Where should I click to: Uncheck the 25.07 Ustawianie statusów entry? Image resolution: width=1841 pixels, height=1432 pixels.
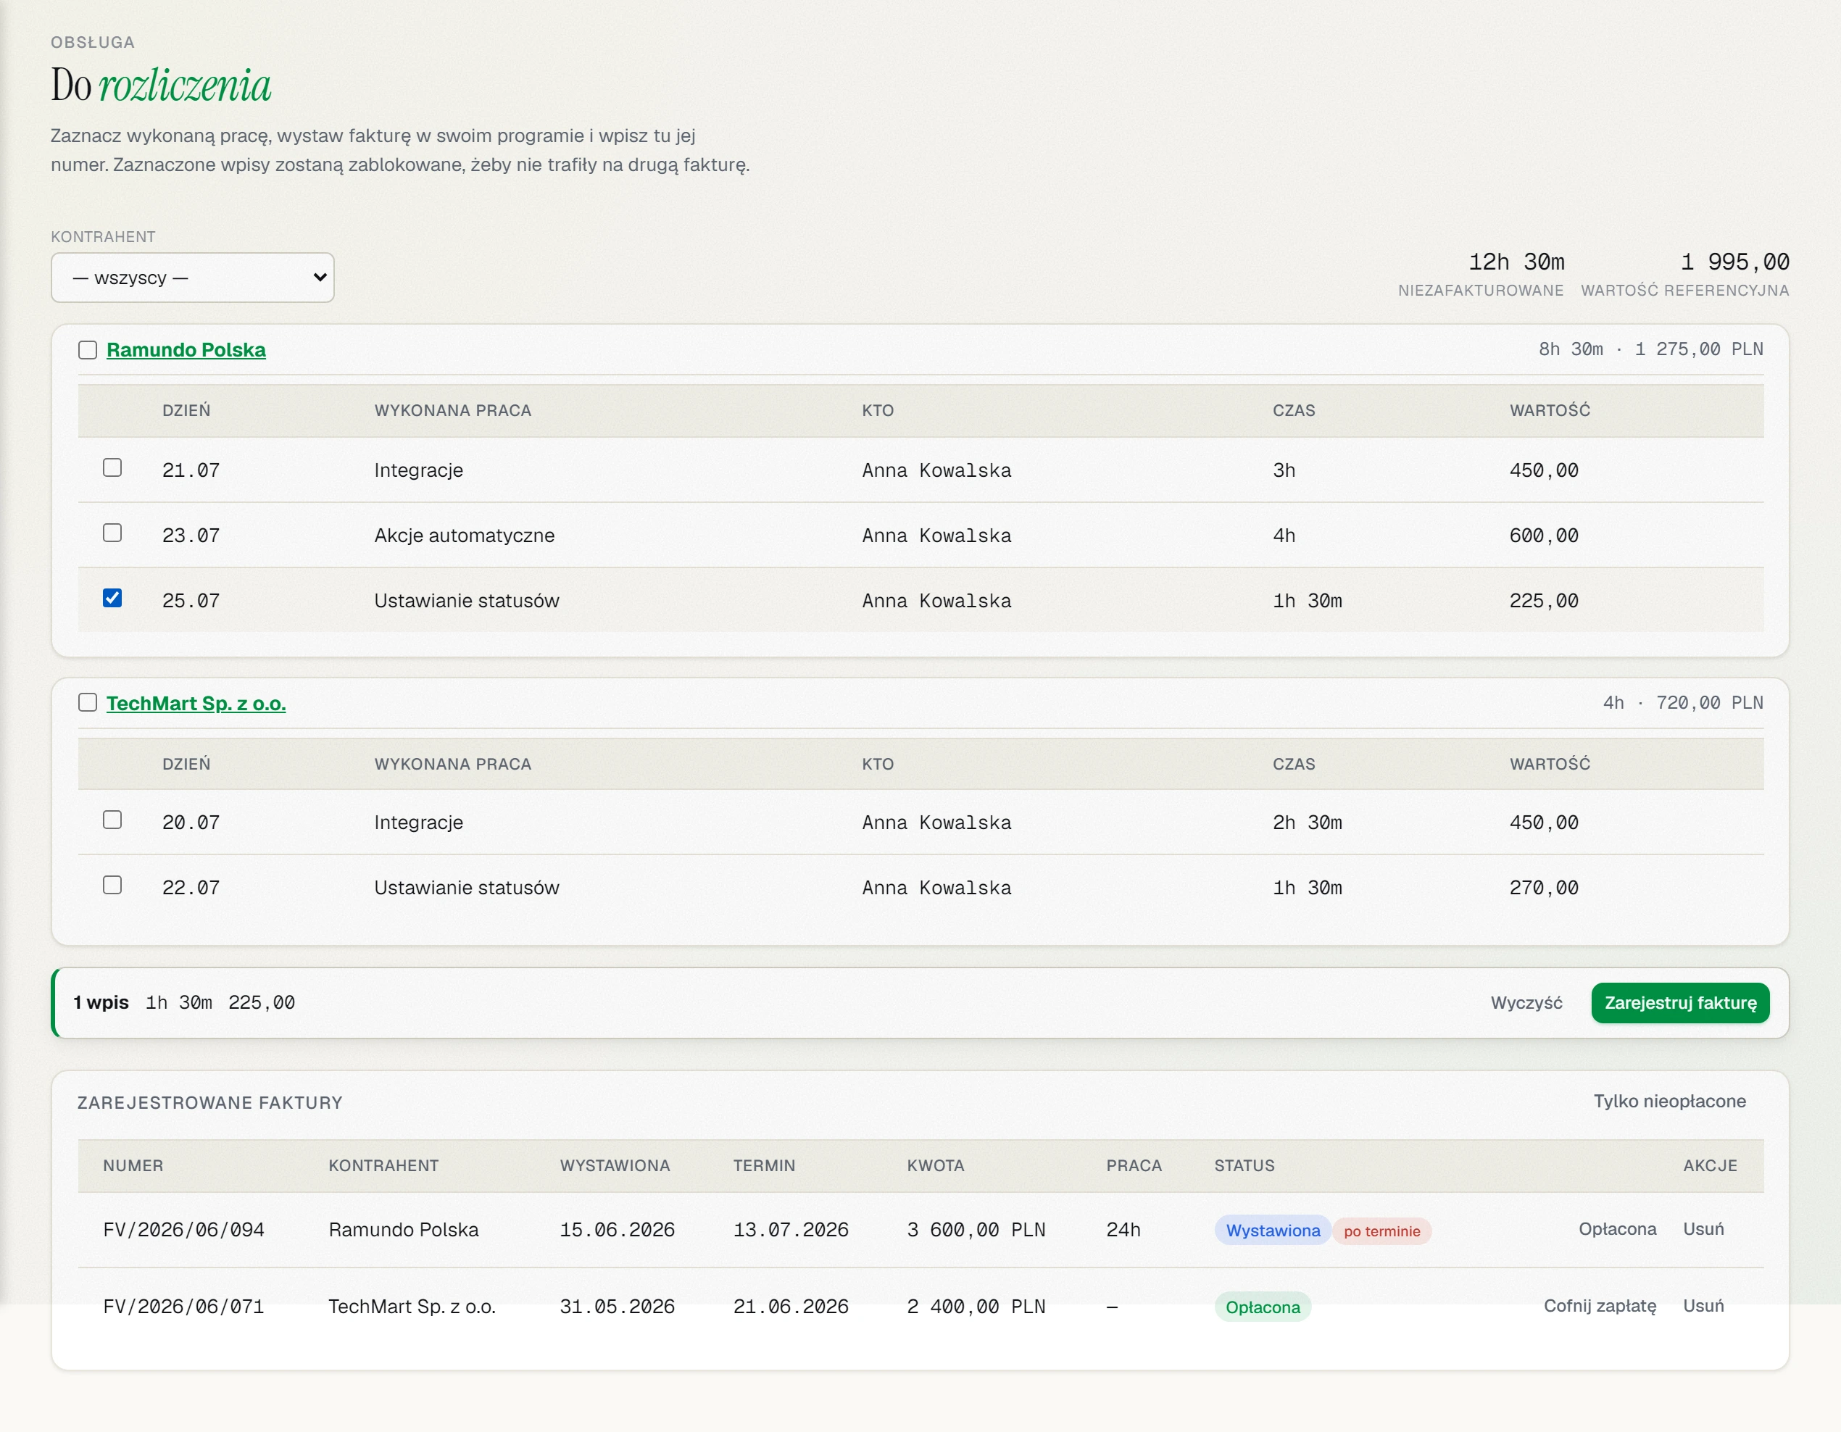point(112,599)
